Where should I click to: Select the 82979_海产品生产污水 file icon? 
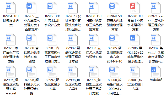(x=11, y=39)
